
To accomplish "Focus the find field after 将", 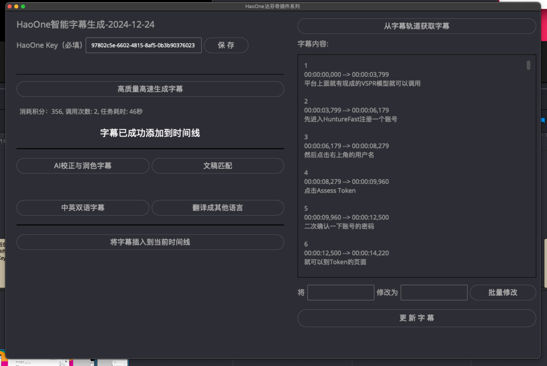I will click(x=341, y=292).
